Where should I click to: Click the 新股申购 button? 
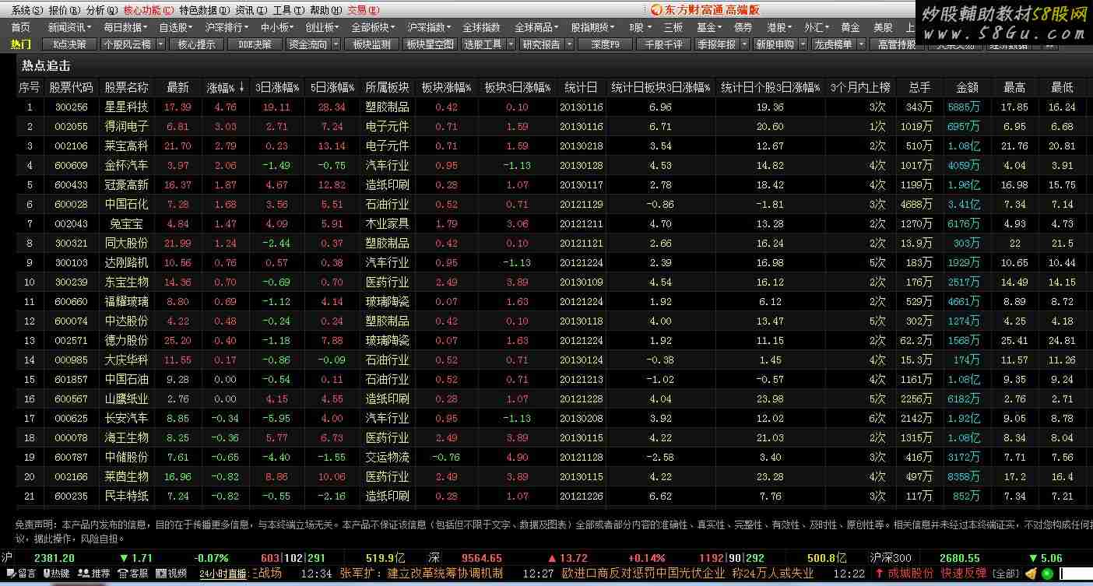pos(780,44)
